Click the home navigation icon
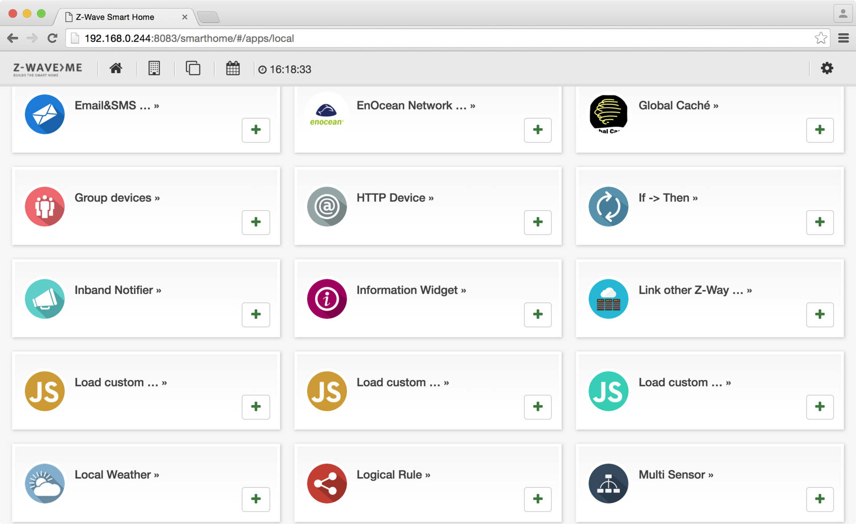 coord(115,68)
